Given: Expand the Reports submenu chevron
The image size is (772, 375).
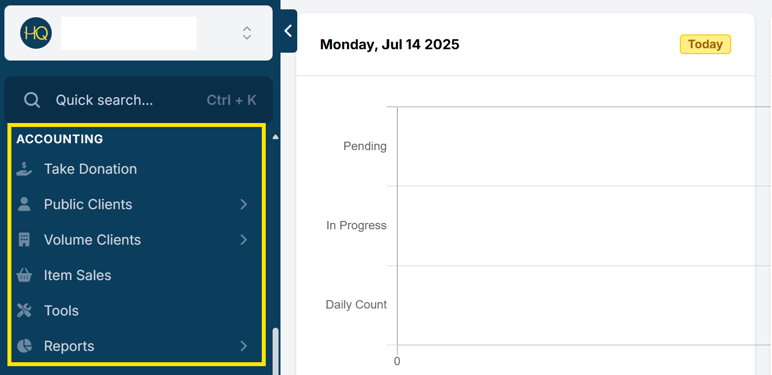Looking at the screenshot, I should [244, 346].
